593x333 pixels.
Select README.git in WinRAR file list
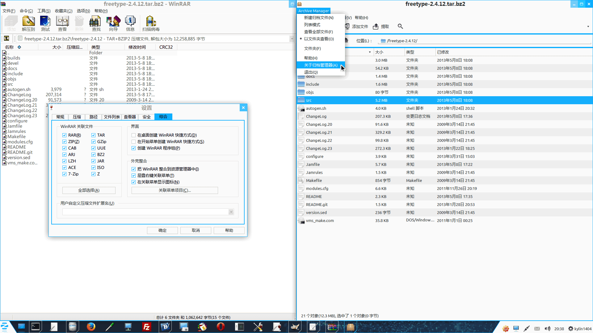point(20,152)
